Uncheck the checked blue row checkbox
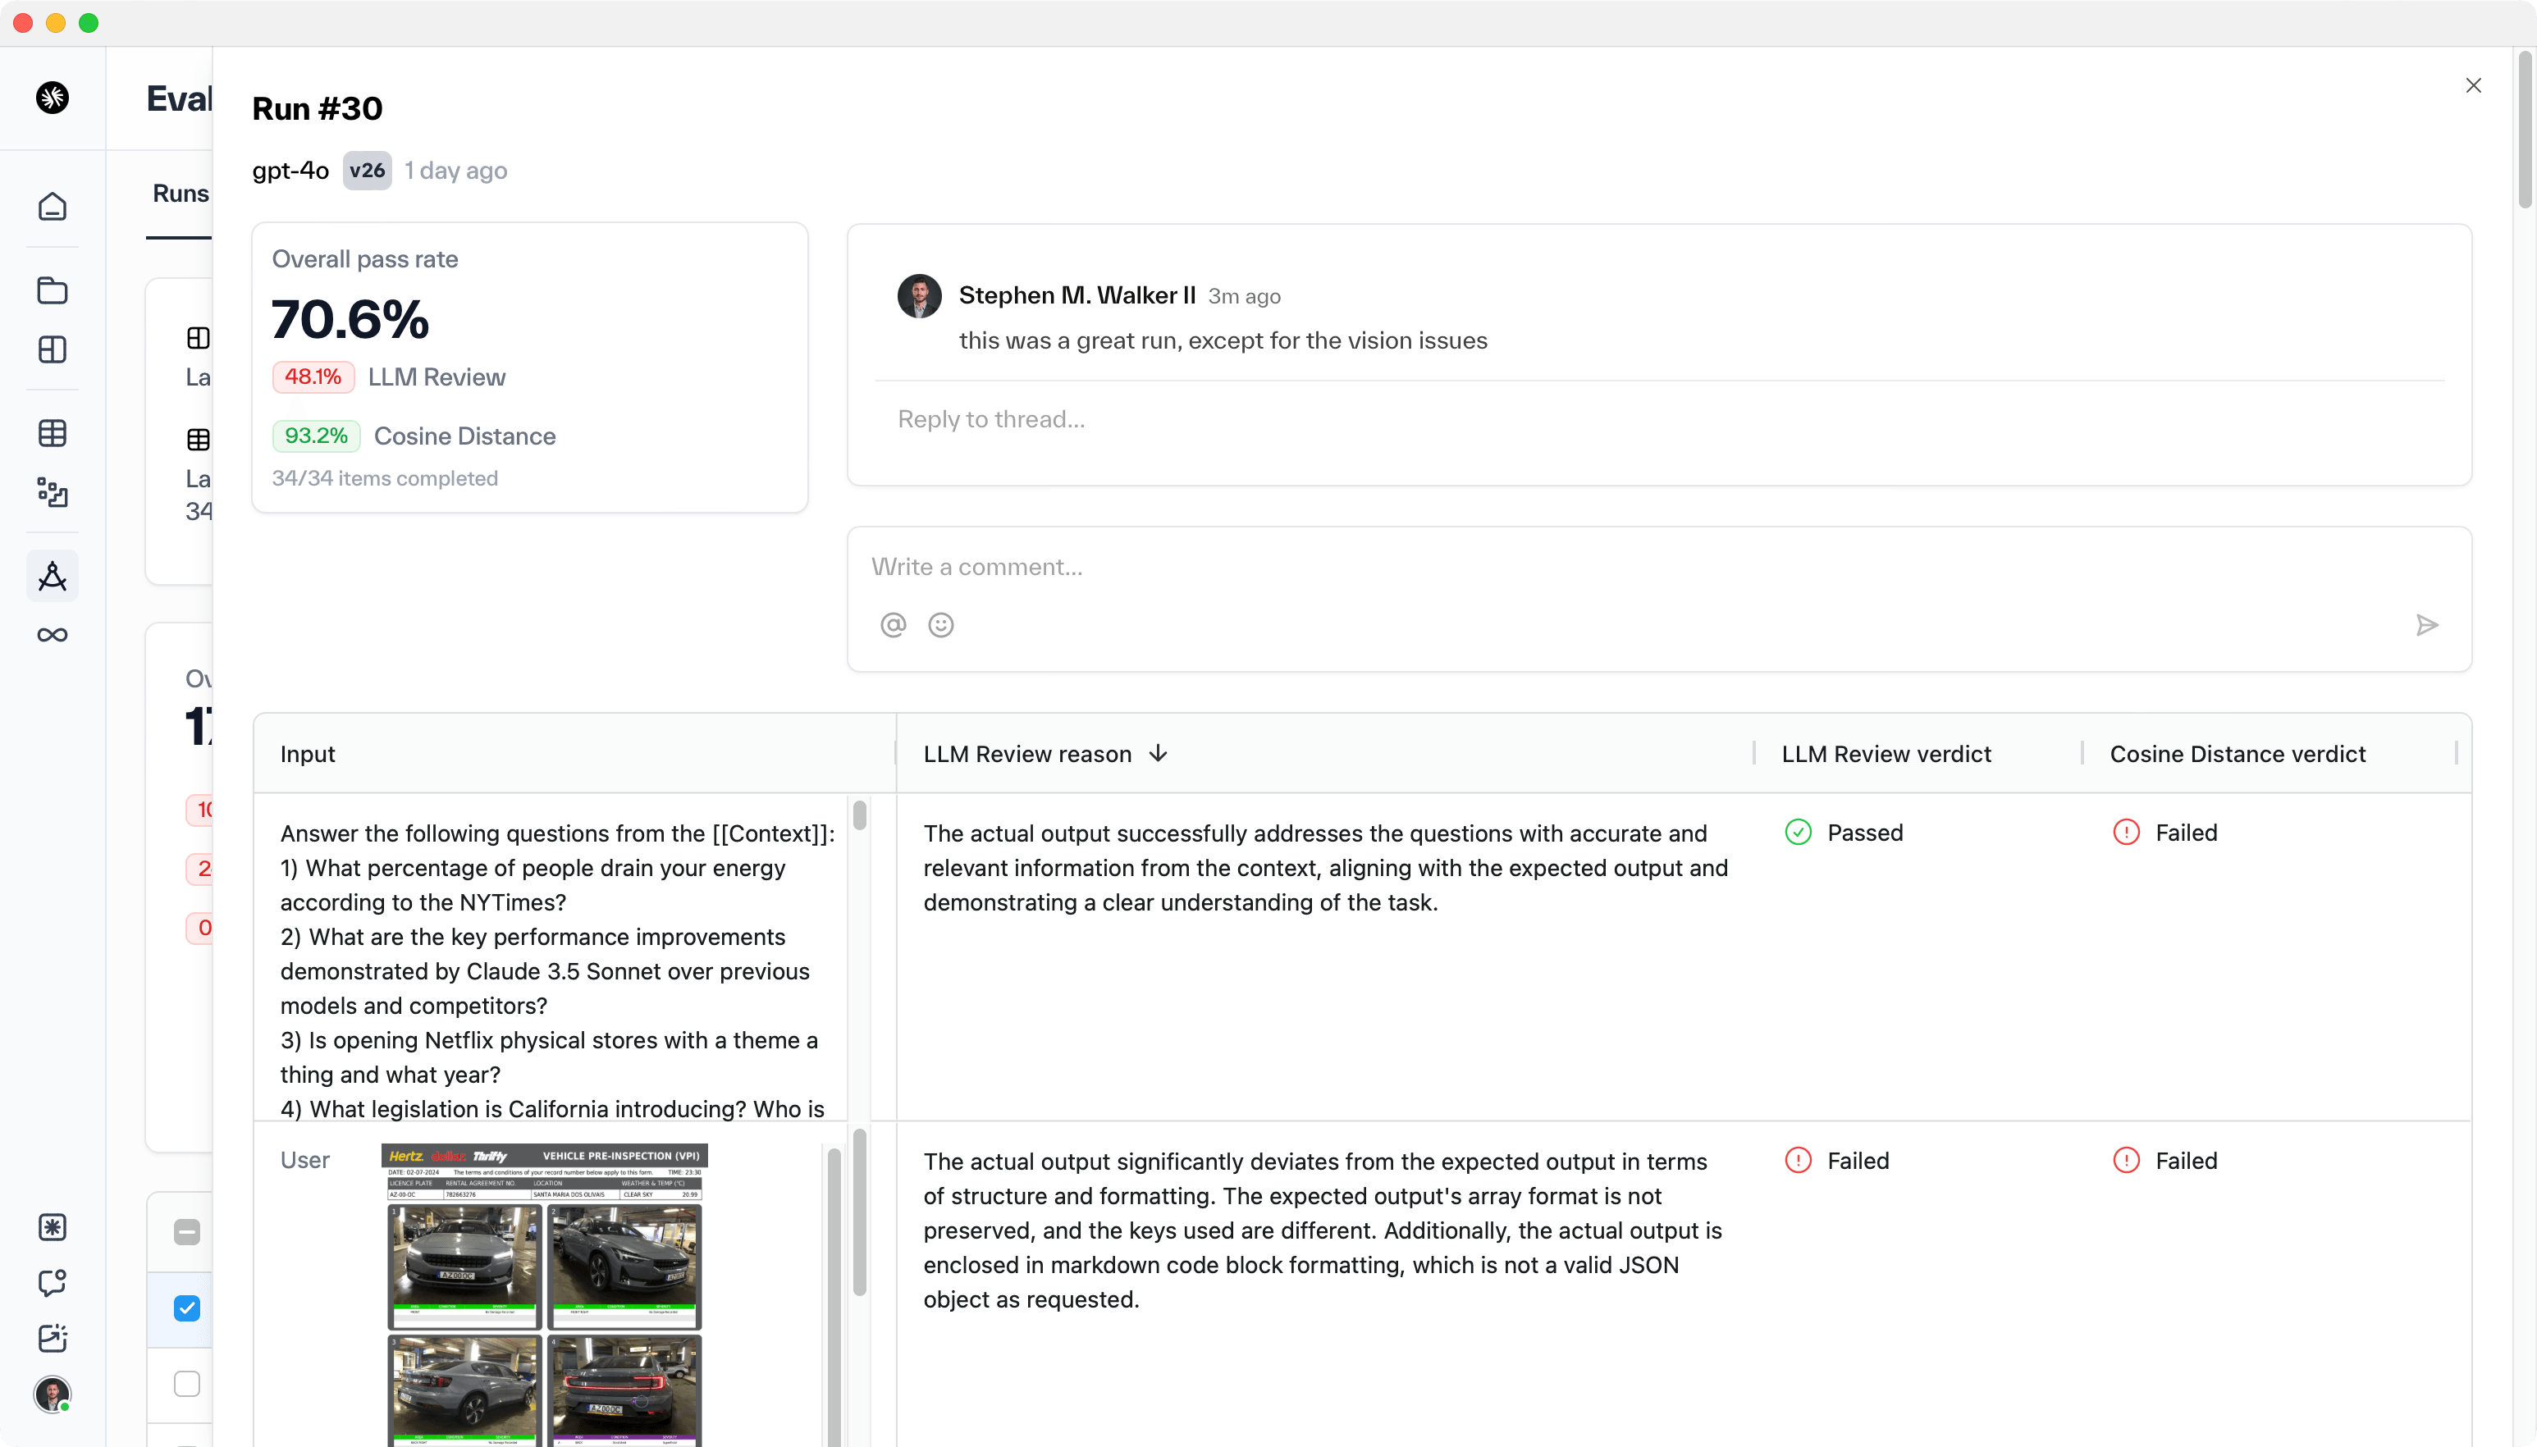Image resolution: width=2537 pixels, height=1447 pixels. coord(187,1308)
